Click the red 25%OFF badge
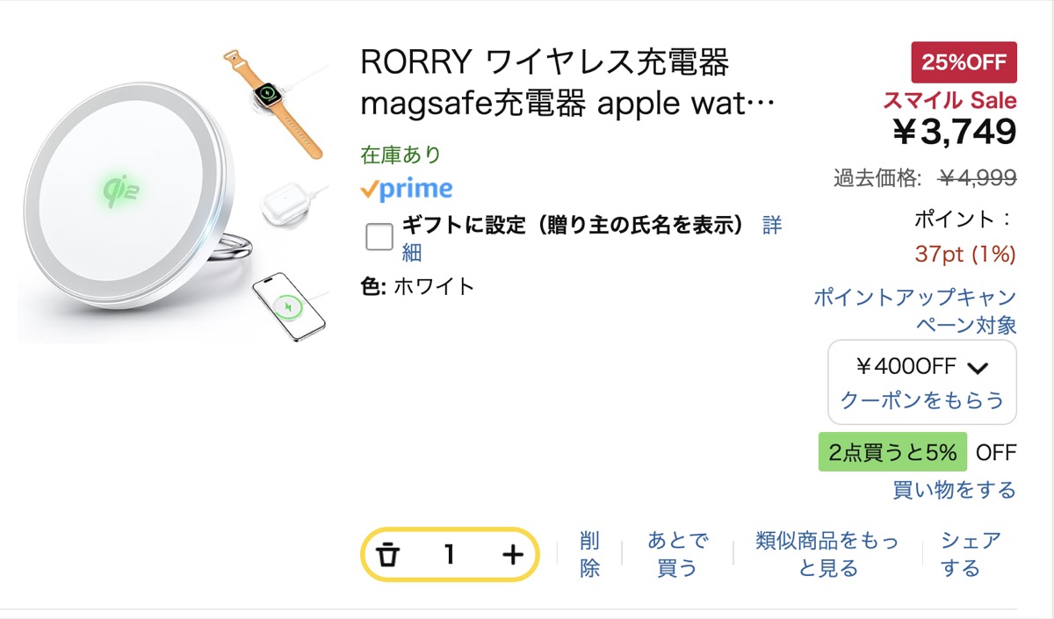Image resolution: width=1054 pixels, height=619 pixels. pos(964,62)
